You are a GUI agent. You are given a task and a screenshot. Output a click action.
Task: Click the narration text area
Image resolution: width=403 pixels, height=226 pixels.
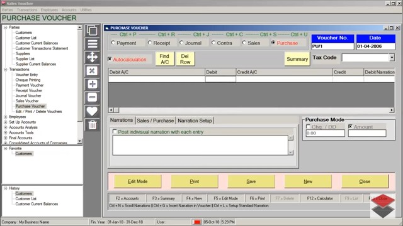coord(200,145)
